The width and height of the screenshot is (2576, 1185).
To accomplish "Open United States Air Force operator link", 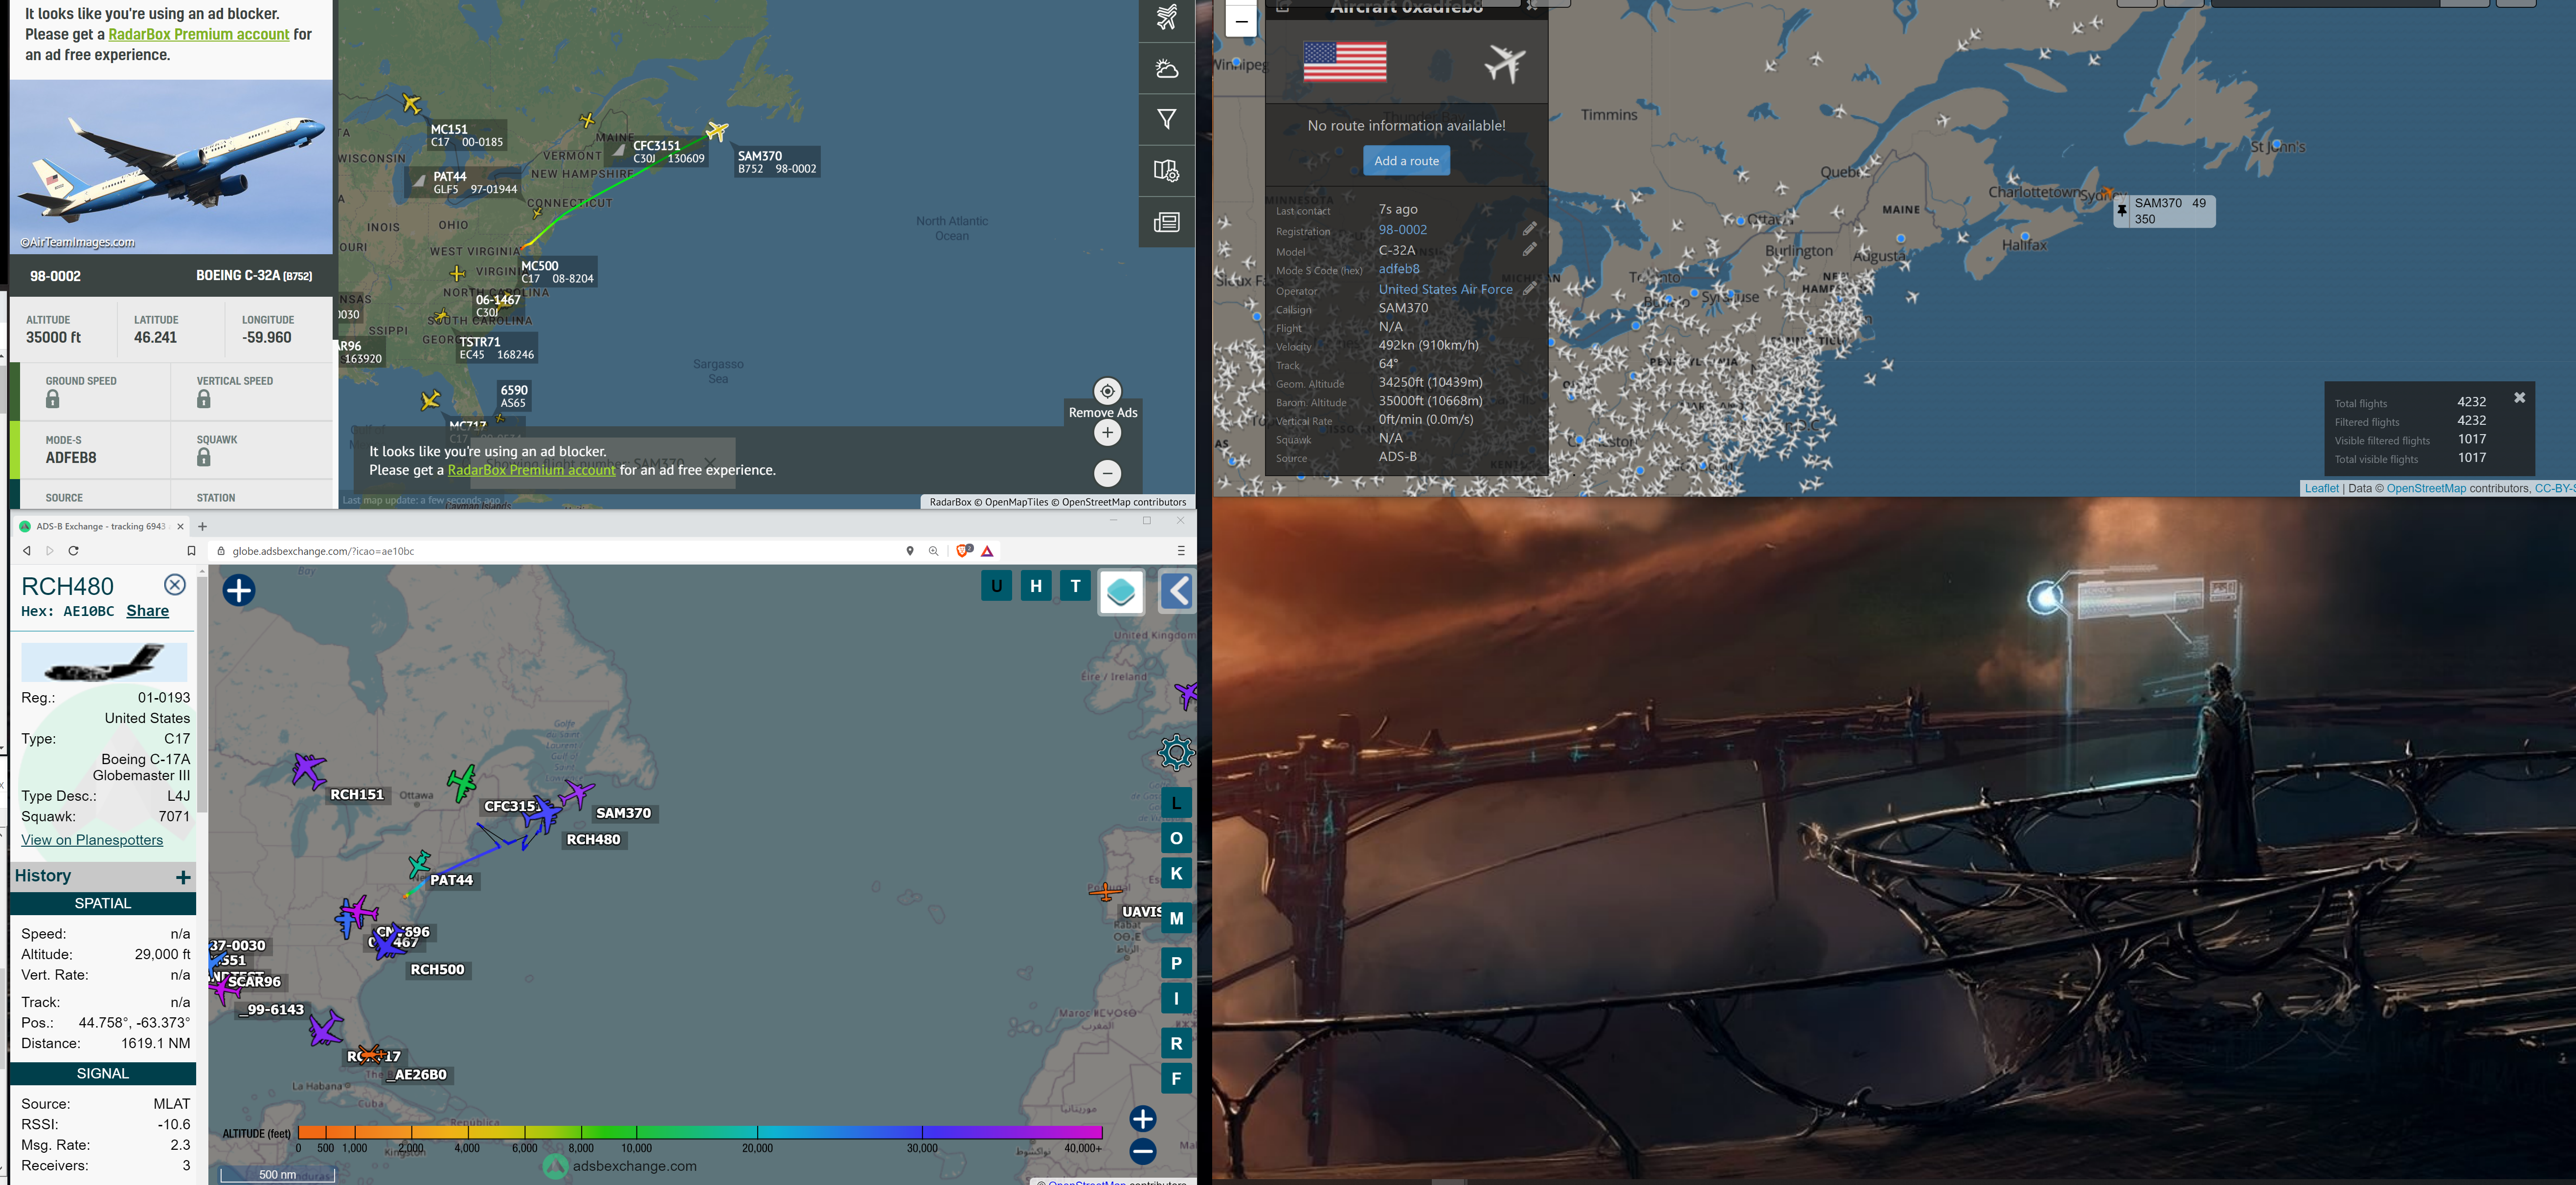I will (1446, 289).
